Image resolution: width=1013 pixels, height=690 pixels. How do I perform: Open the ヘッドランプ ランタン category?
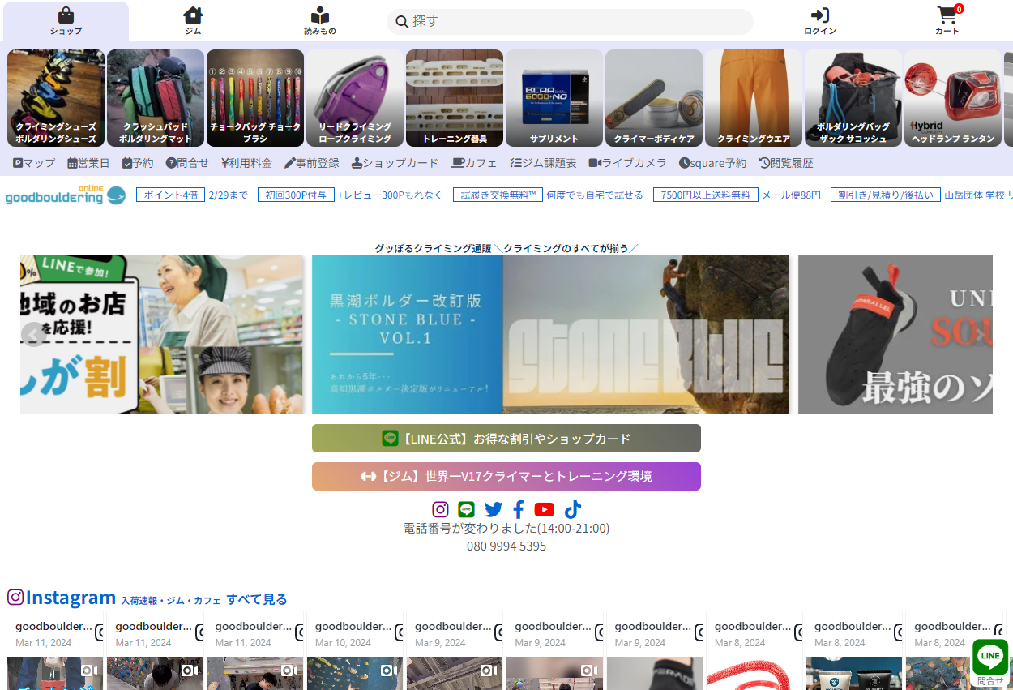[953, 98]
